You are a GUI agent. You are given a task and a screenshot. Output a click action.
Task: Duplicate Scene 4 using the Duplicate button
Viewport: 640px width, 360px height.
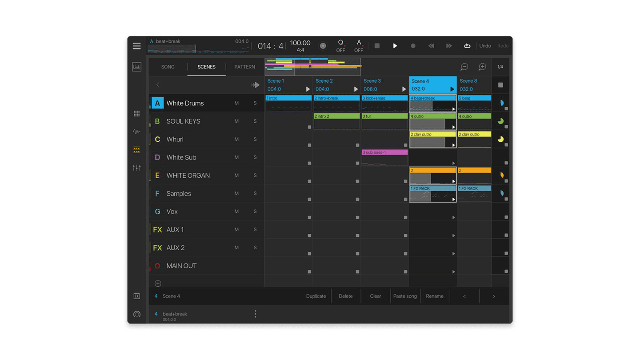pyautogui.click(x=316, y=296)
